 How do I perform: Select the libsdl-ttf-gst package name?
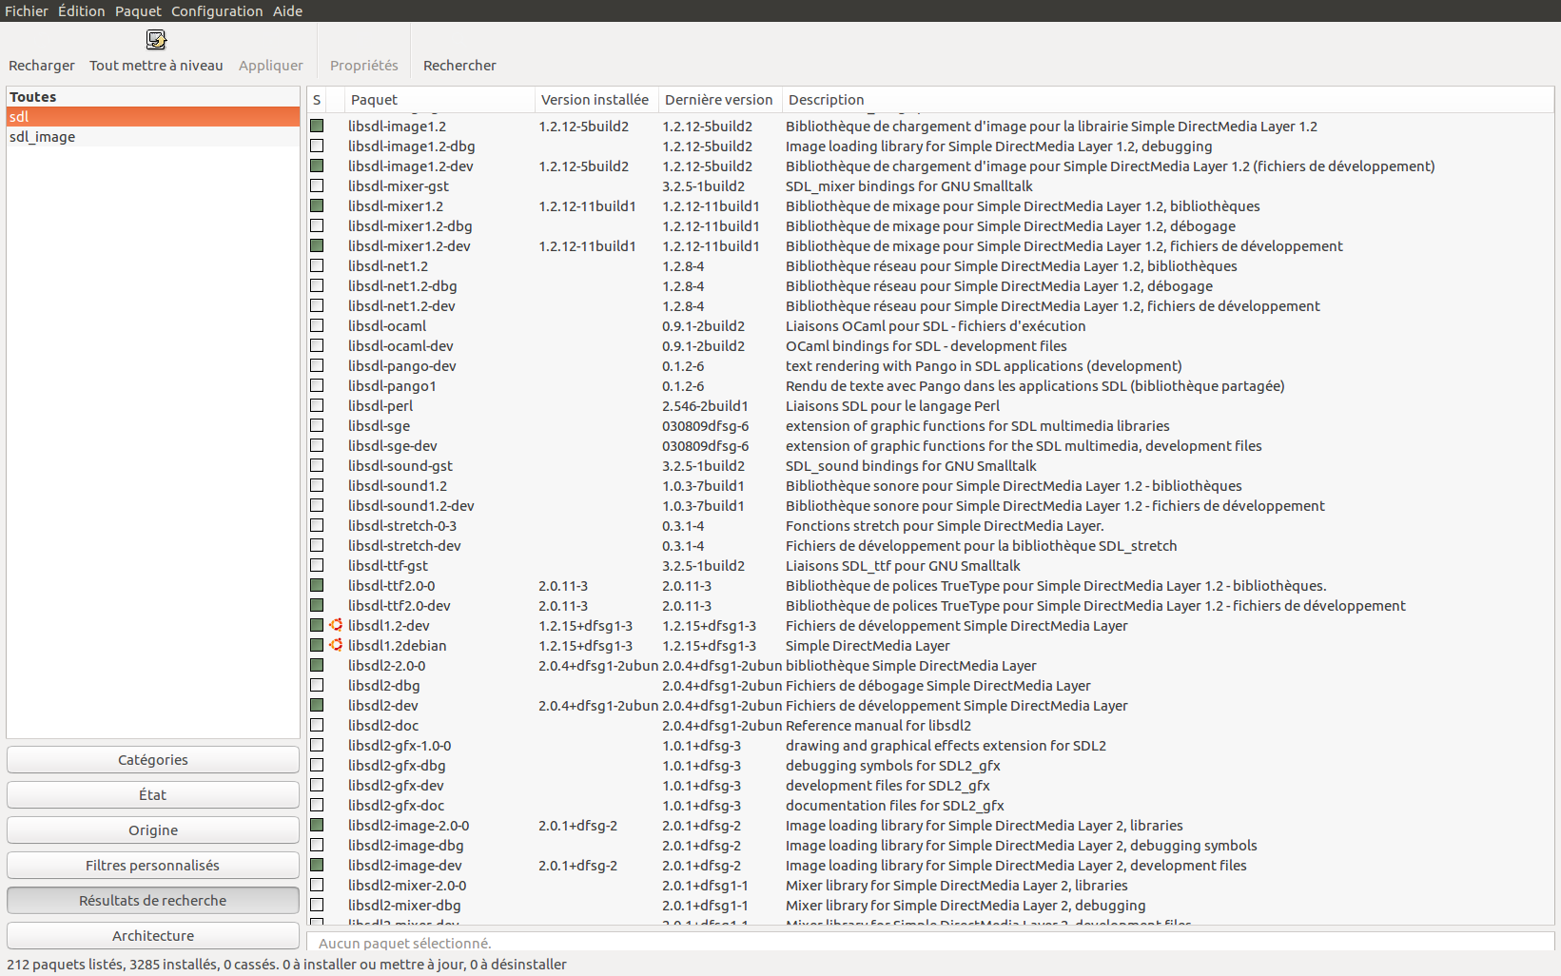click(x=388, y=566)
